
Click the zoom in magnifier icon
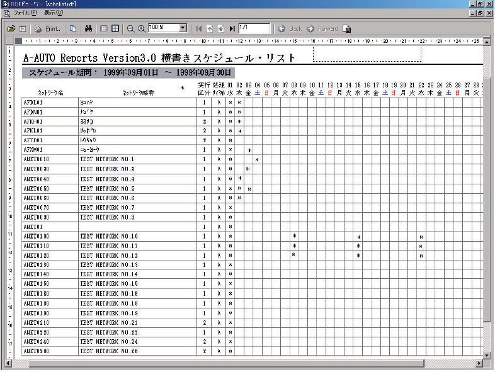pyautogui.click(x=142, y=29)
